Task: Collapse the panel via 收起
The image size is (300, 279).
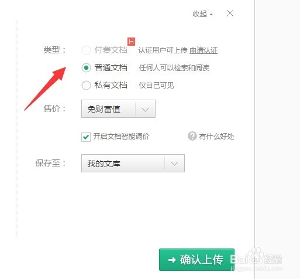Action: (x=199, y=14)
